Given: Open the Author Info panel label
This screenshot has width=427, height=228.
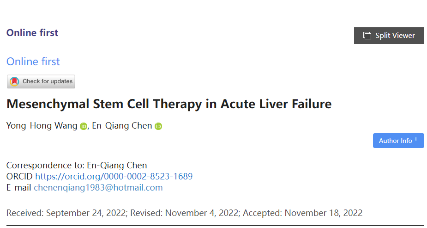Looking at the screenshot, I should pos(395,141).
